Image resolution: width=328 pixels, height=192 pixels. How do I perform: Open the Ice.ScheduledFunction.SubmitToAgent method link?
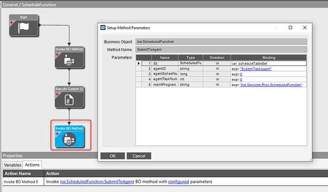[97, 182]
